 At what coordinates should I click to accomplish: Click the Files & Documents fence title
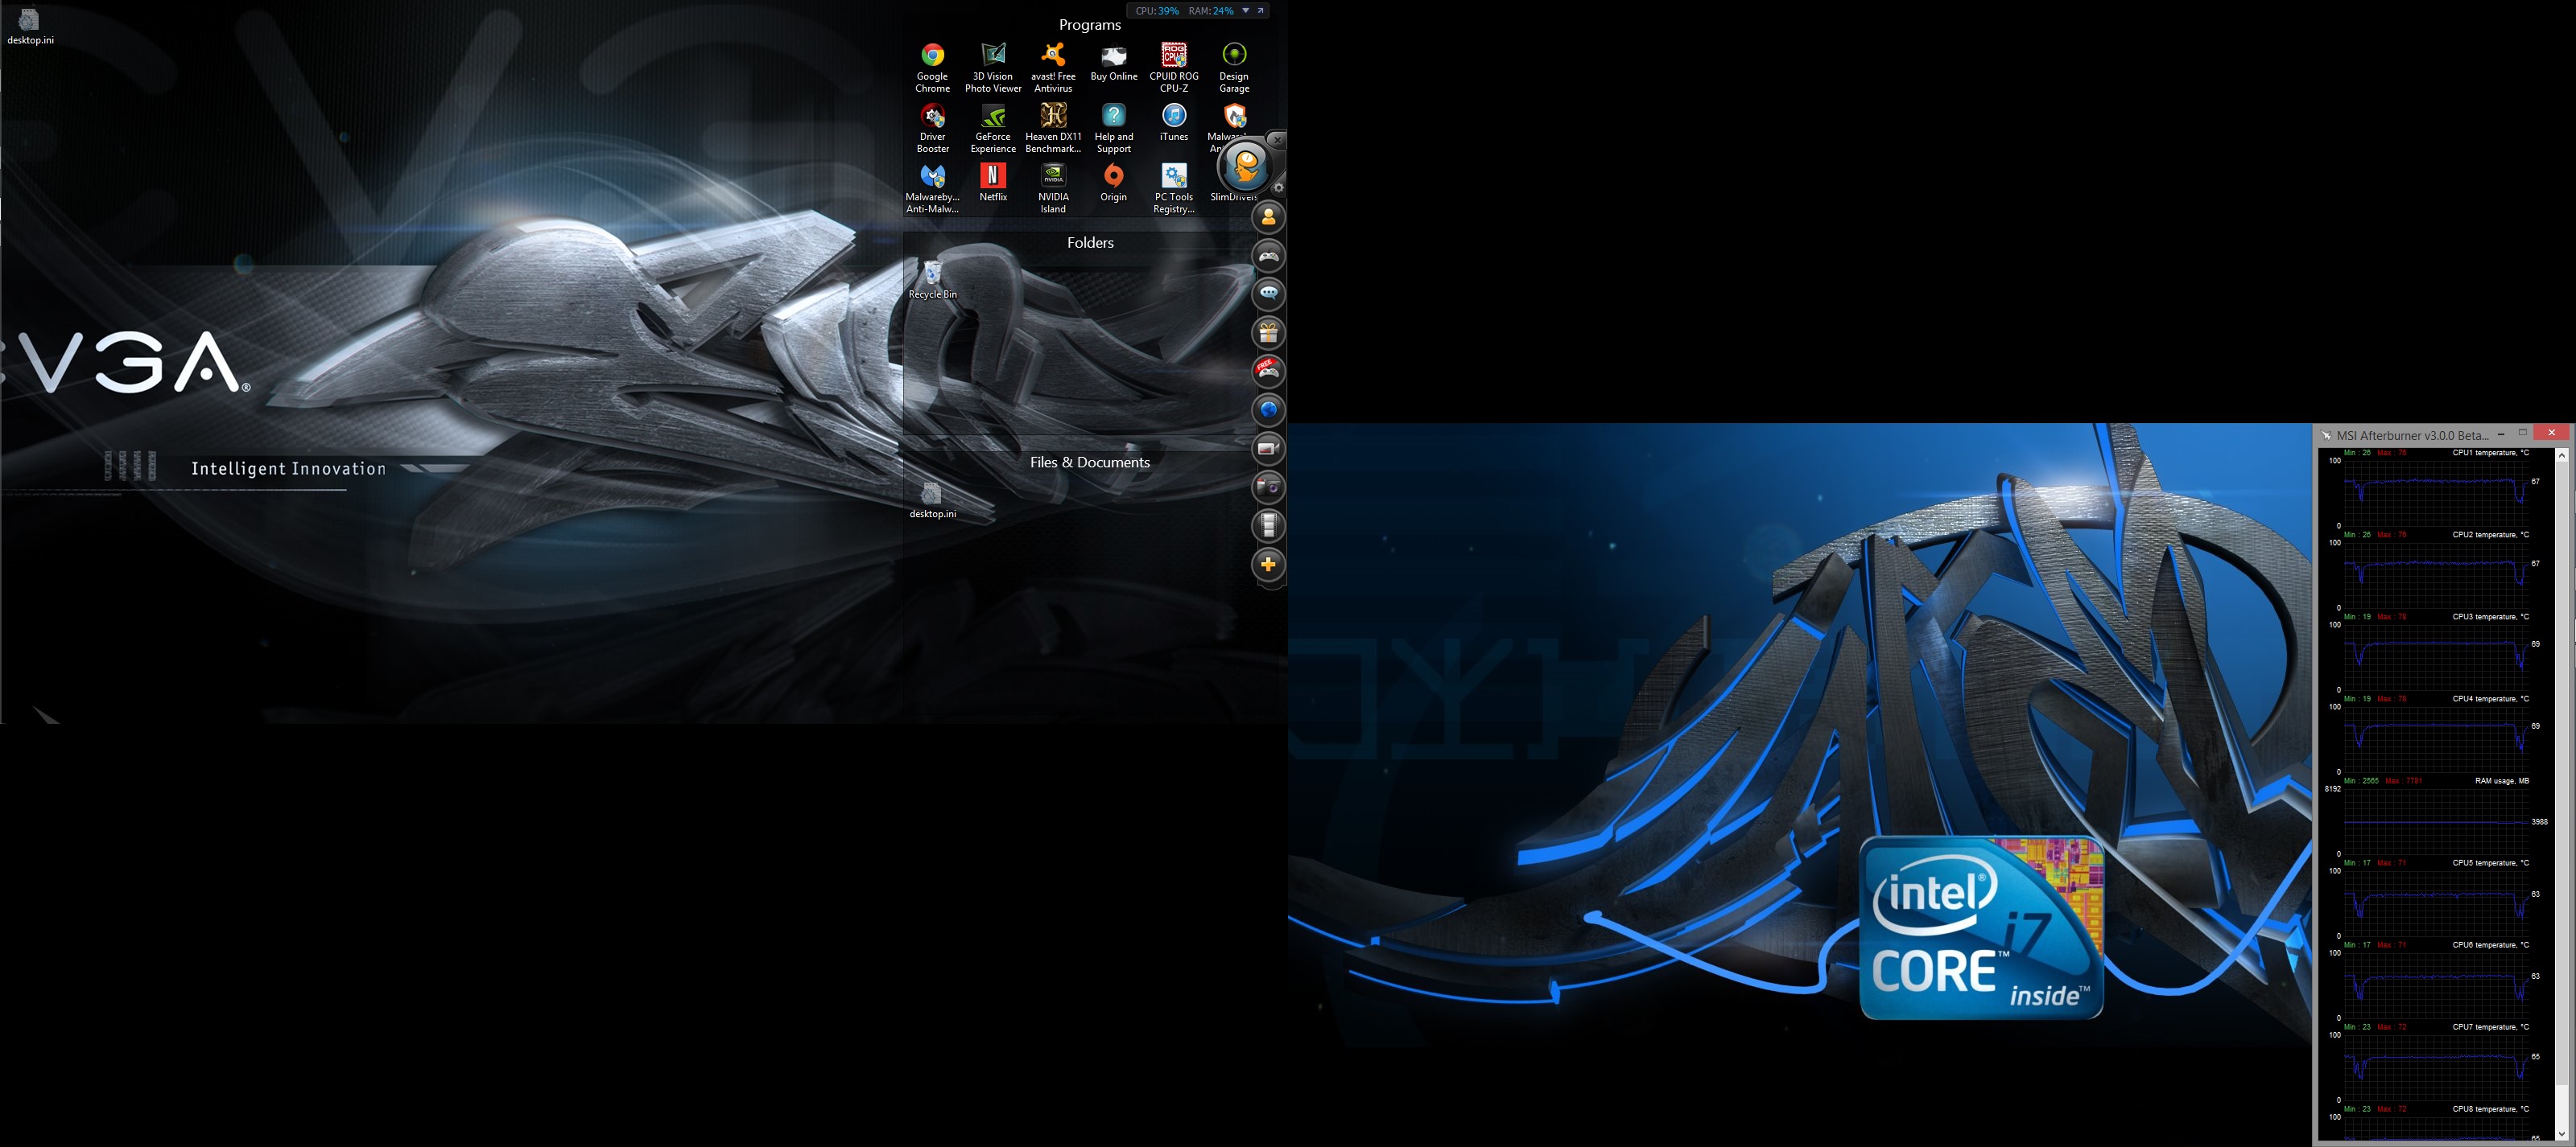pyautogui.click(x=1090, y=462)
